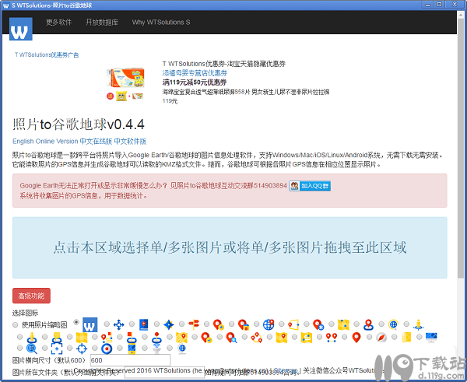467x382 pixels.
Task: Pick the two connected red pins icon
Action: click(x=332, y=338)
